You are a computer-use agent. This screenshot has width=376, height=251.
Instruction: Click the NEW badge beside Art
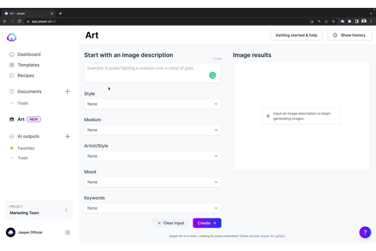[34, 119]
